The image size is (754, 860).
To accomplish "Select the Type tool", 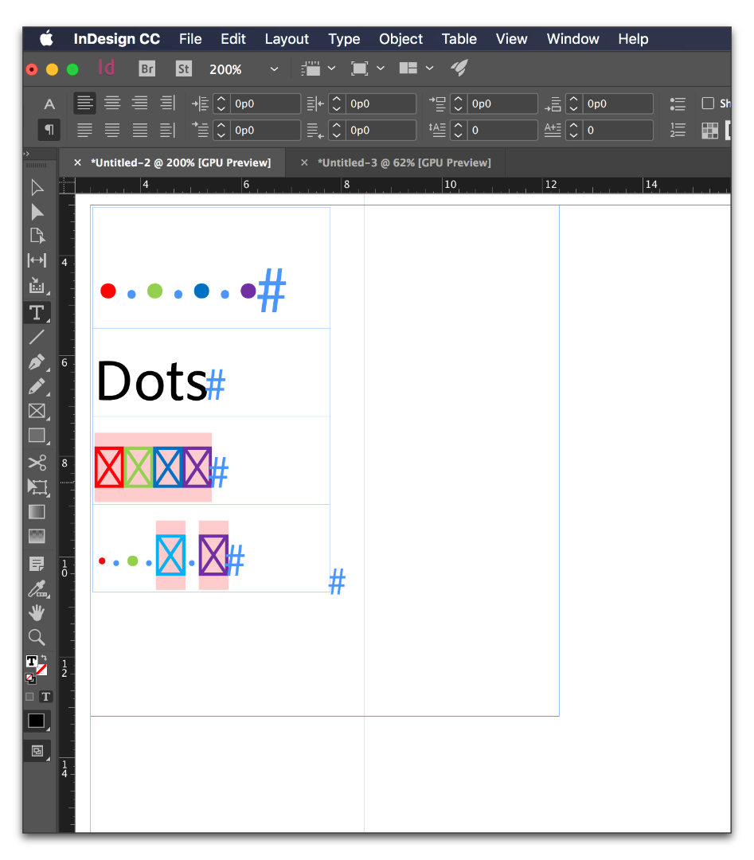I will click(x=37, y=313).
